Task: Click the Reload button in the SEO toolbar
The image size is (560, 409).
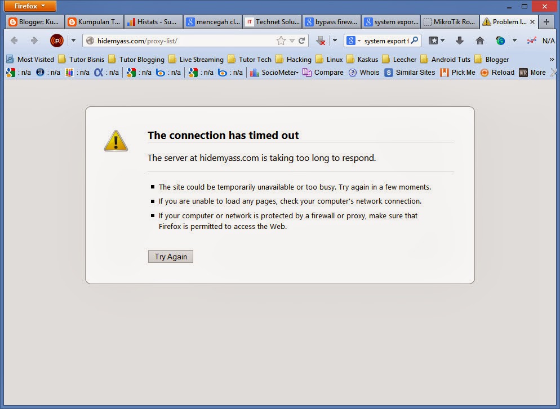Action: pyautogui.click(x=497, y=72)
